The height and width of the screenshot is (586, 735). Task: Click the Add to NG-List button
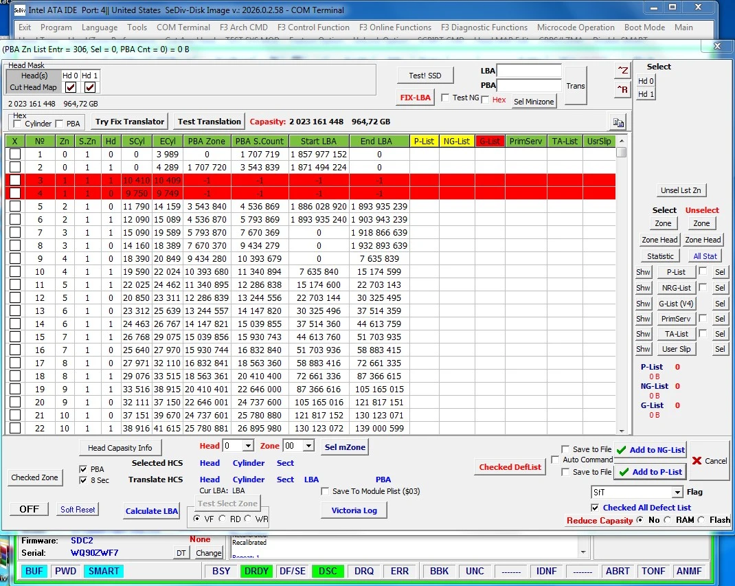pos(651,450)
